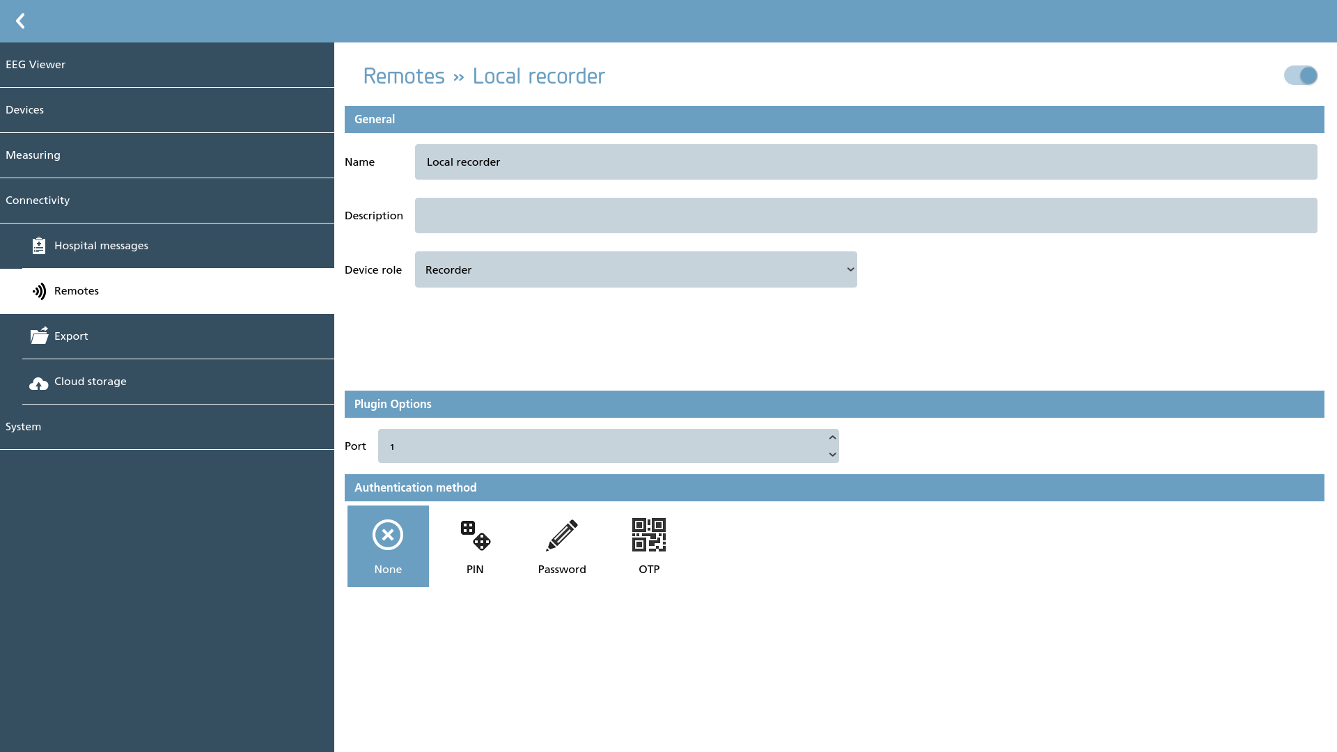Open the Devices menu section
1337x752 pixels.
click(167, 110)
